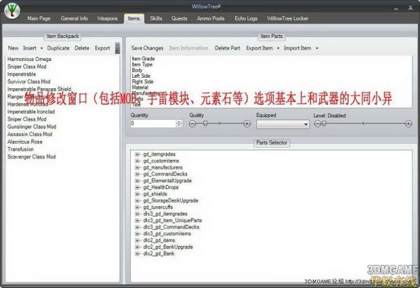Image resolution: width=420 pixels, height=288 pixels.
Task: Open the Equipped dropdown
Action: click(283, 124)
